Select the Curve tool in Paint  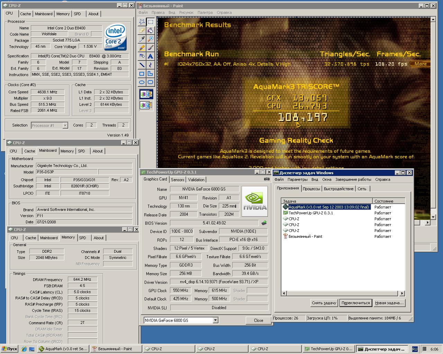[x=150, y=65]
